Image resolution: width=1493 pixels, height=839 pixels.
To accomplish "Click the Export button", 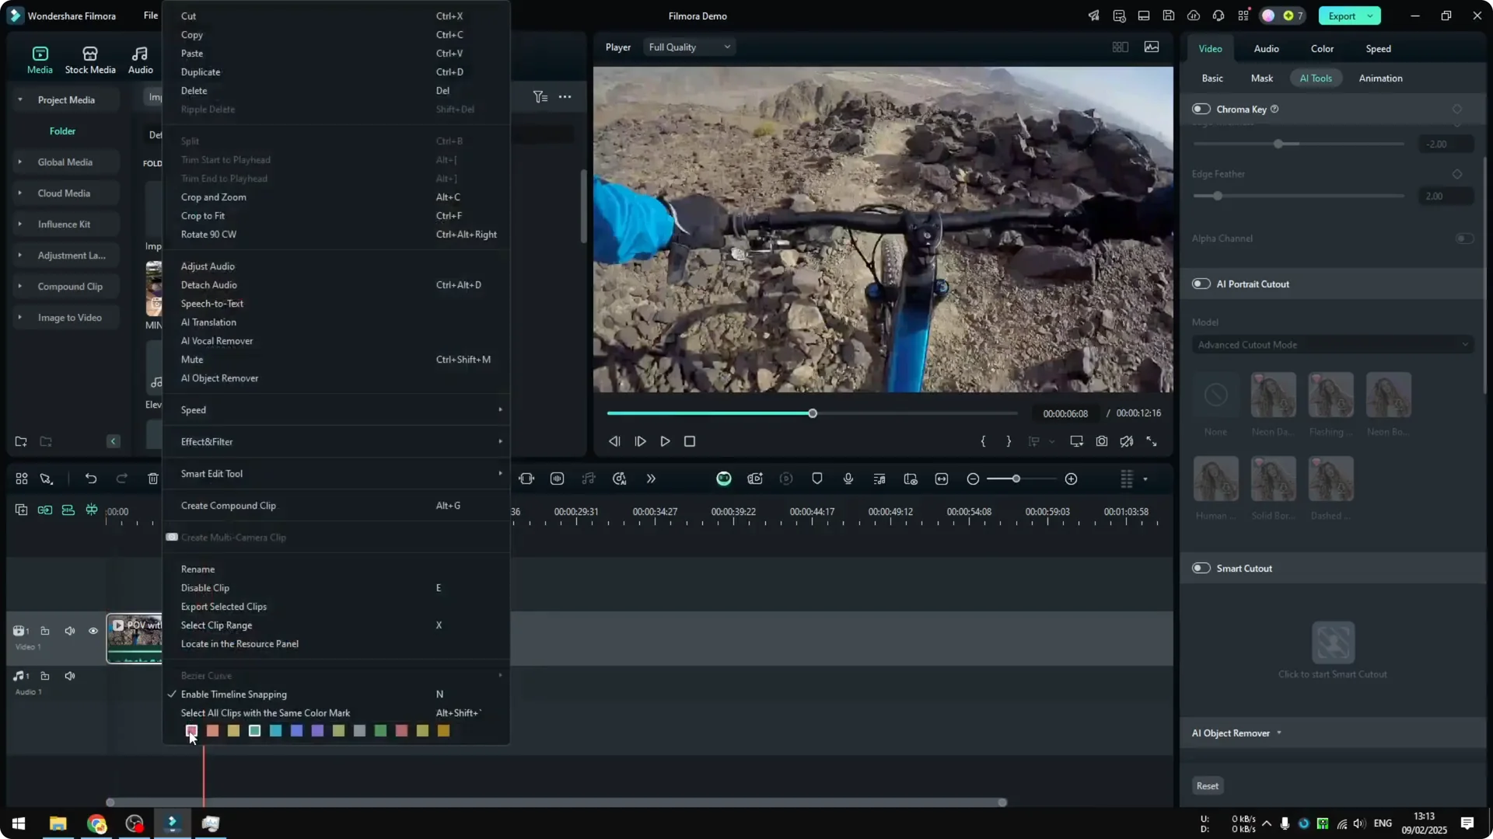I will click(1343, 16).
